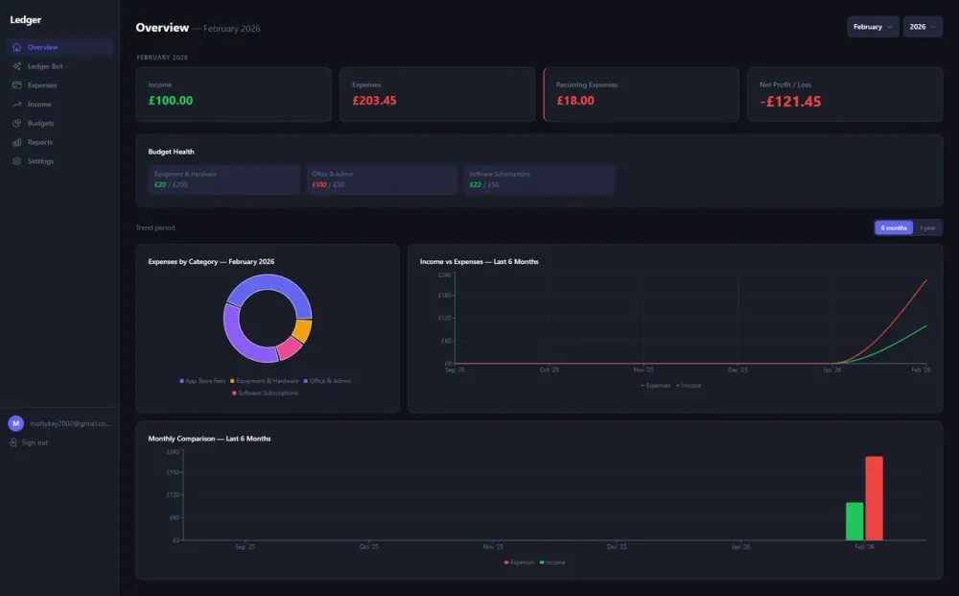
Task: Click the Expenses card icon in sidebar
Action: point(16,85)
